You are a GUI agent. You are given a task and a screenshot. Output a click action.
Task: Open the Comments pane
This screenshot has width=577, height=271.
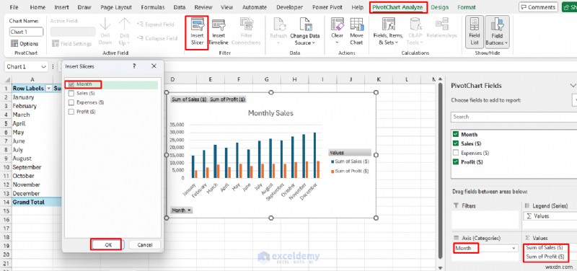coord(537,7)
